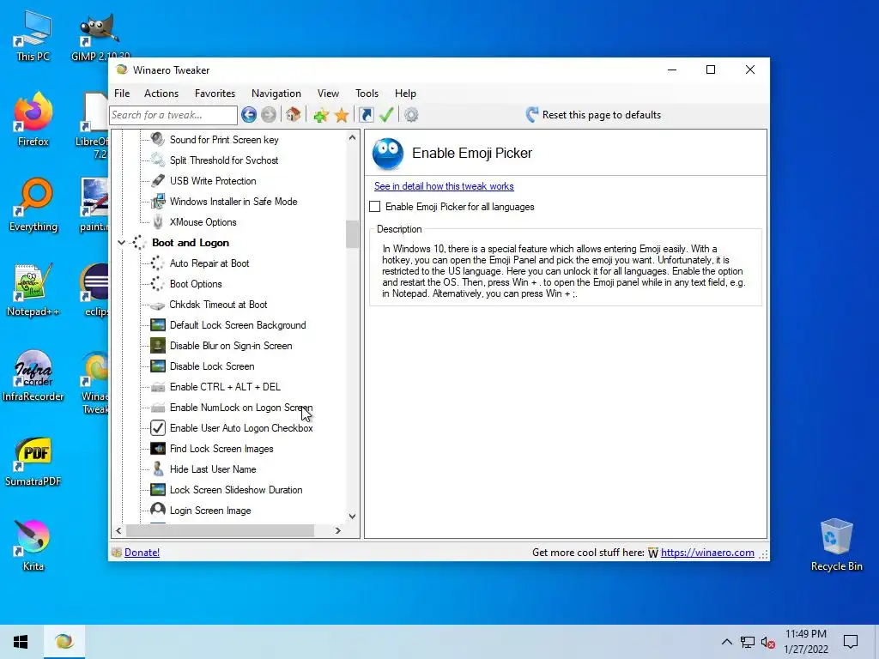The image size is (879, 659).
Task: Open See in detail how this tweak works
Action: click(x=444, y=186)
